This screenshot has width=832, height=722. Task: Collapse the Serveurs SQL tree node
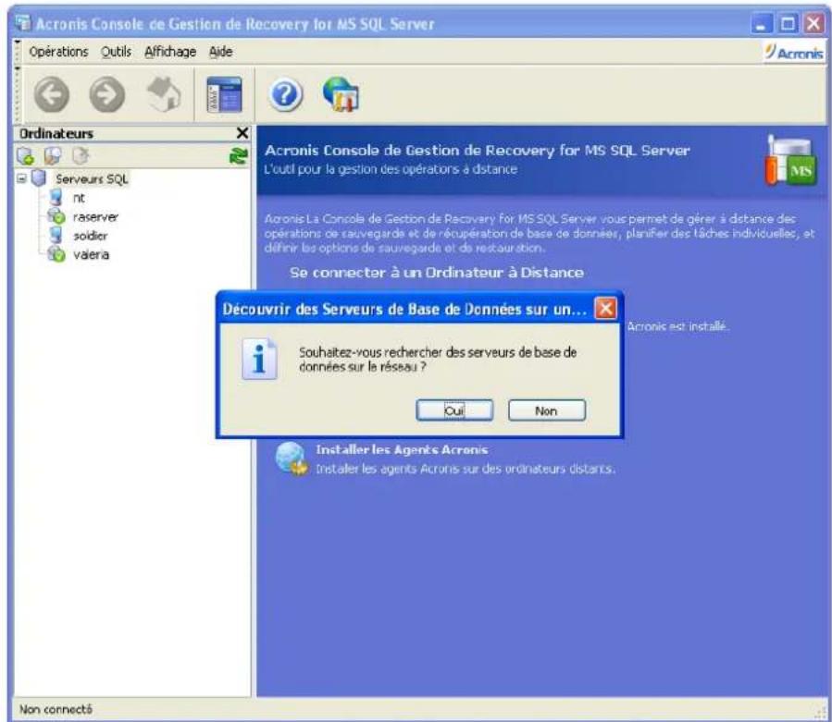click(x=22, y=178)
